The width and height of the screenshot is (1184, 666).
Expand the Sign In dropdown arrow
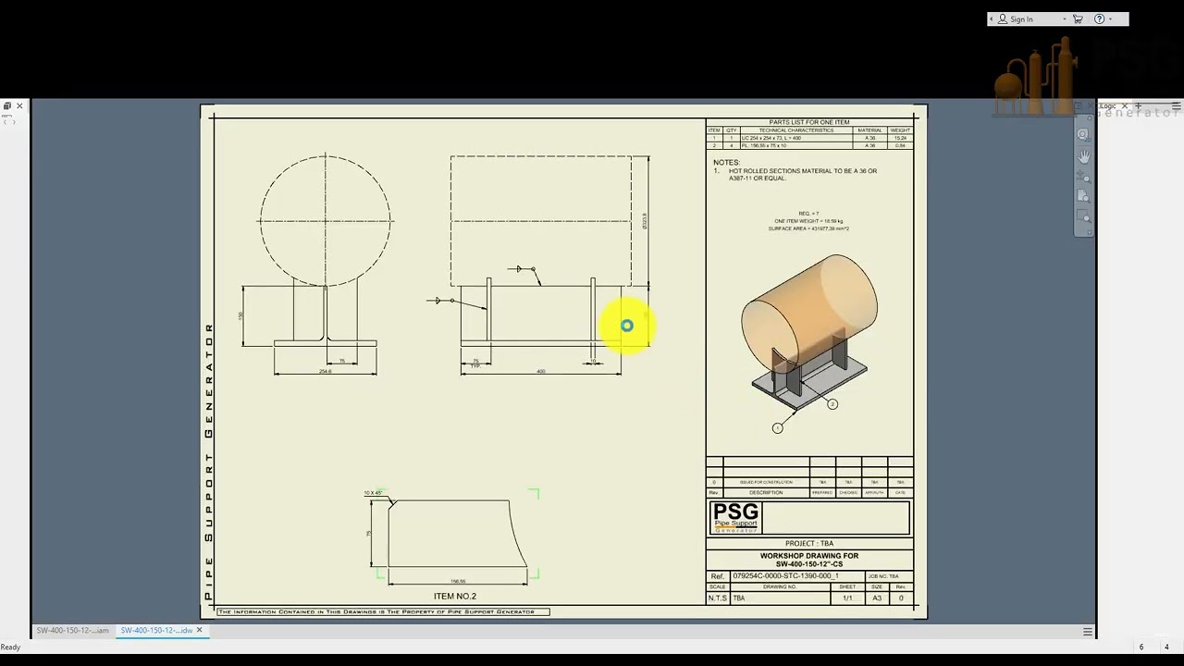click(1065, 18)
